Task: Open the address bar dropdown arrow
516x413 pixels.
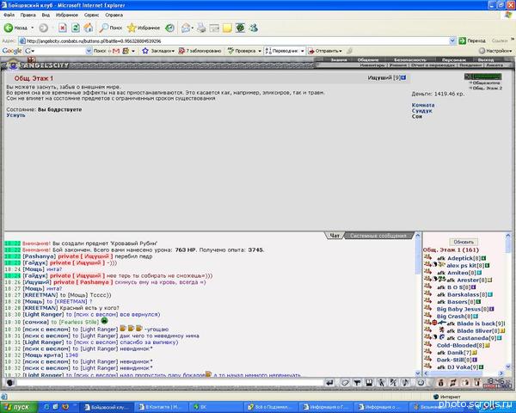Action: 452,40
